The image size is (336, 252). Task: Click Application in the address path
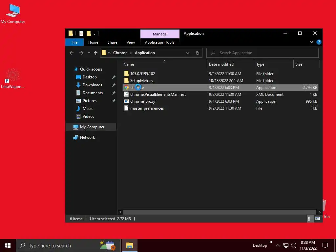(145, 53)
